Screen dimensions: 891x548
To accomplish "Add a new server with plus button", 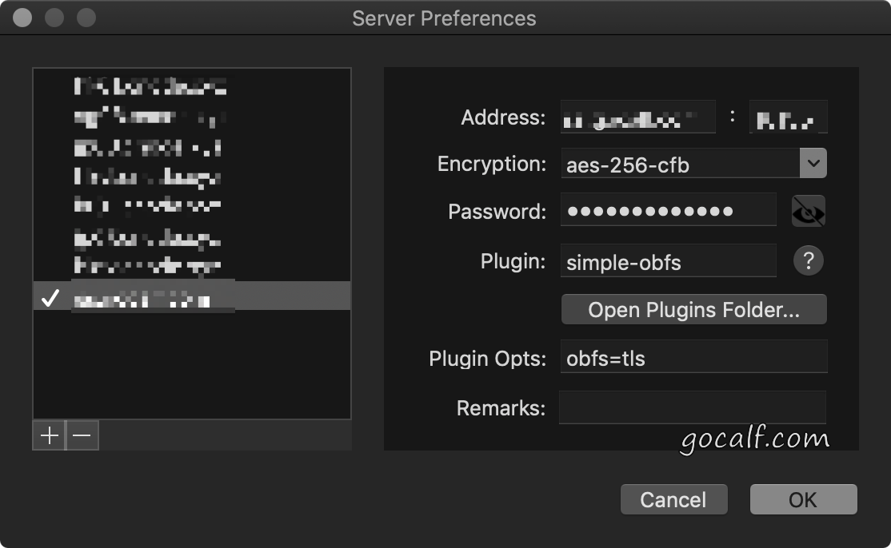I will [x=50, y=435].
